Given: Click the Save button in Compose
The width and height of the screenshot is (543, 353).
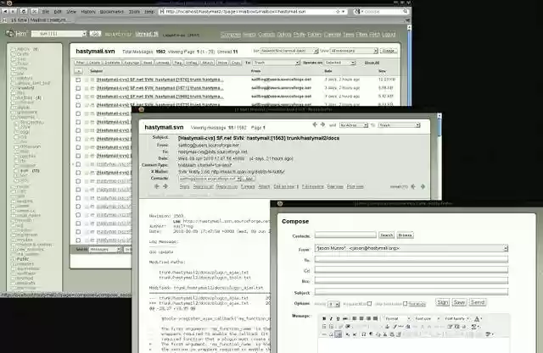Looking at the screenshot, I should point(459,302).
